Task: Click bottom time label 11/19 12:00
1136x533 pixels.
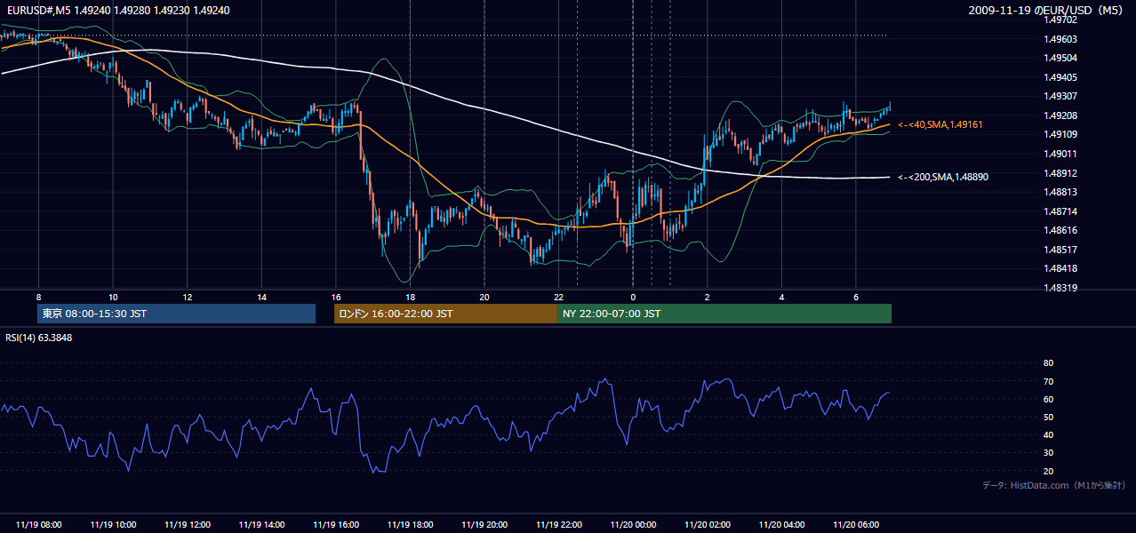Action: point(187,525)
